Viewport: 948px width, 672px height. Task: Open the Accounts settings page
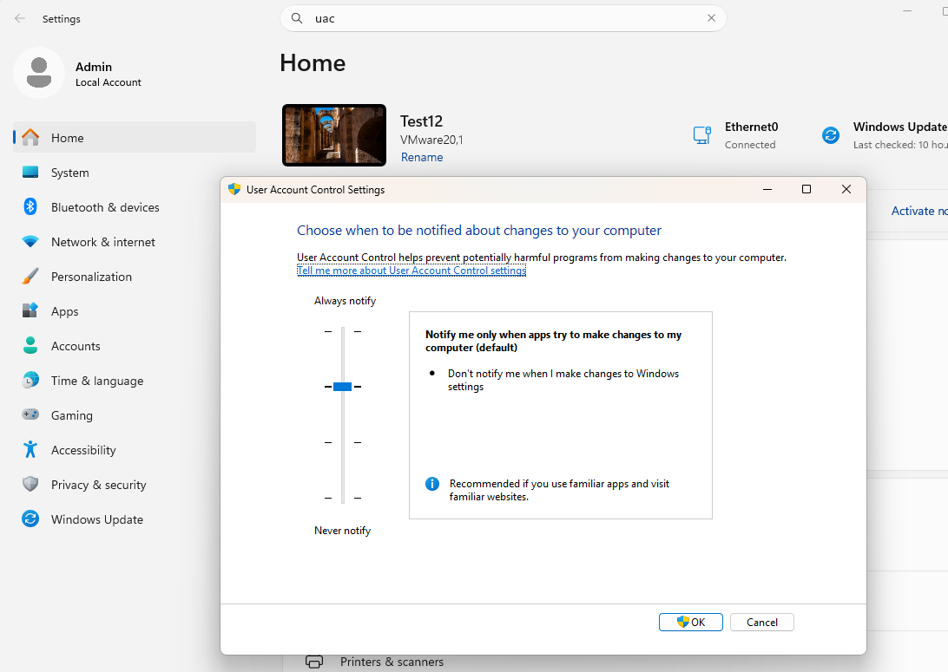point(135,346)
